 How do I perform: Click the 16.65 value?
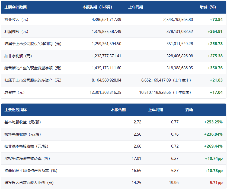tap(136, 170)
